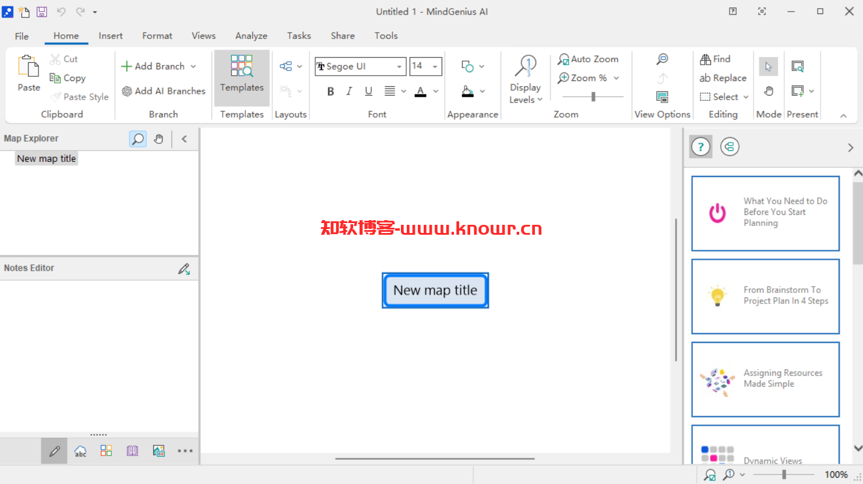The height and width of the screenshot is (484, 863).
Task: Open the File menu
Action: (x=22, y=36)
